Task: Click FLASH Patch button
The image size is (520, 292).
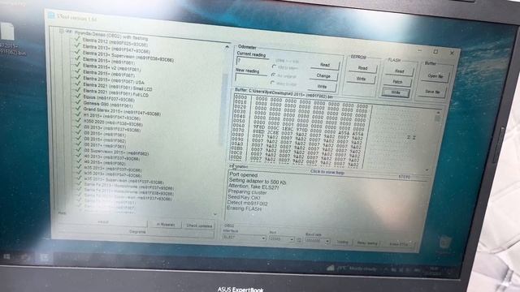Action: coord(397,82)
